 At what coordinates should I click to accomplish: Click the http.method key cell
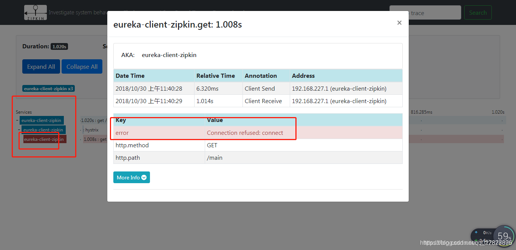pos(159,145)
